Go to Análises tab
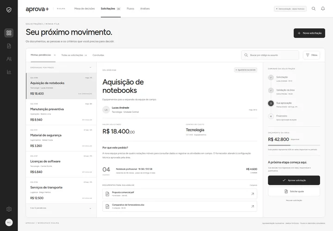Viewport: 333px width, 231px height. 145,9
